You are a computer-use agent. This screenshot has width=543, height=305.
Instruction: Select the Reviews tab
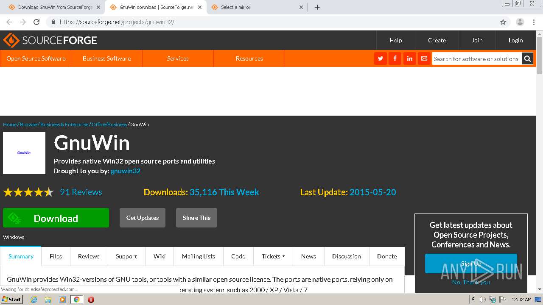pos(89,256)
